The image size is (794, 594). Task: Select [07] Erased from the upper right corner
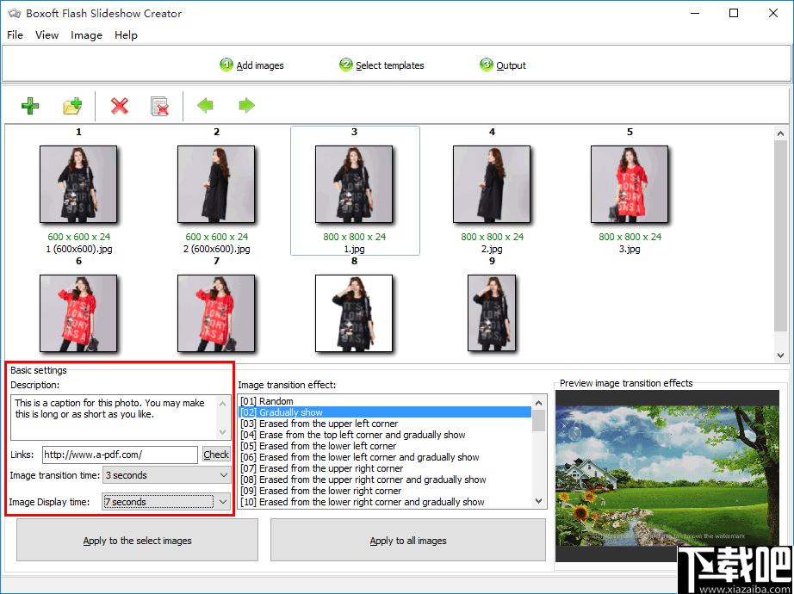[385, 468]
